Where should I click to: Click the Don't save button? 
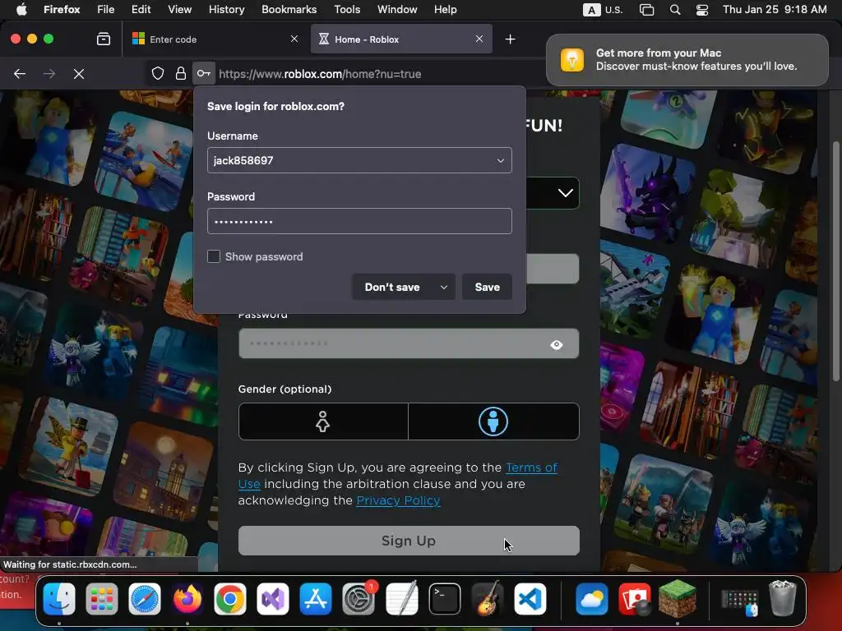point(392,287)
